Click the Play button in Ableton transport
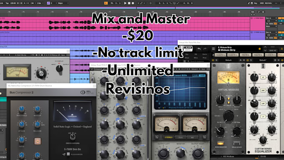284x160 pixels. [x=125, y=3]
